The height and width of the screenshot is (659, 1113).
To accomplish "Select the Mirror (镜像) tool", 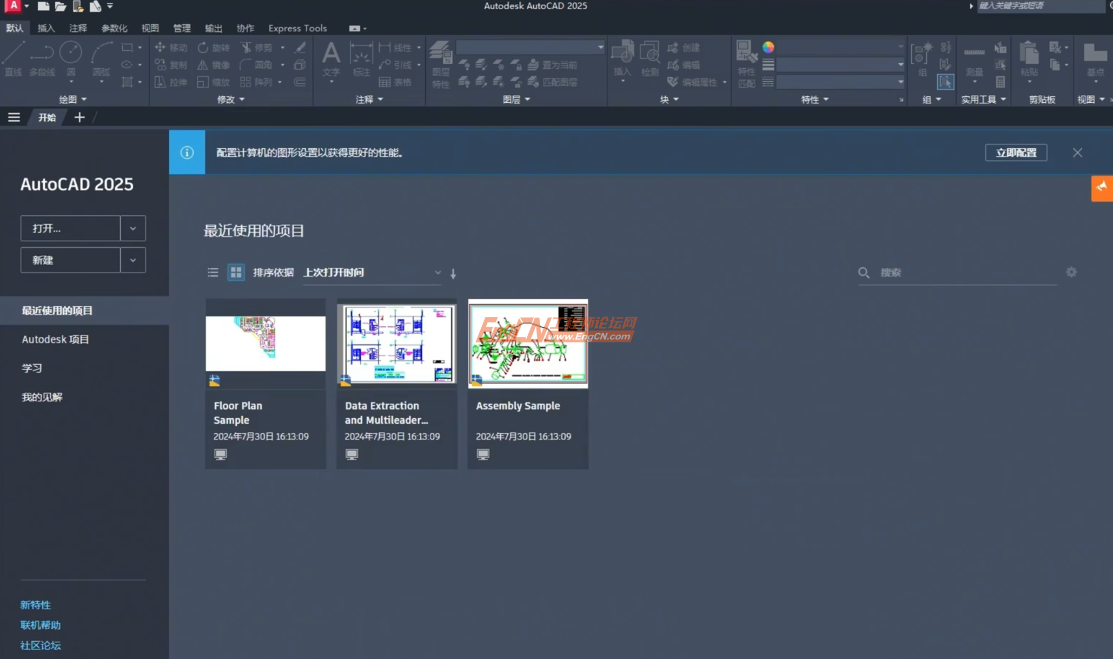I will tap(214, 64).
